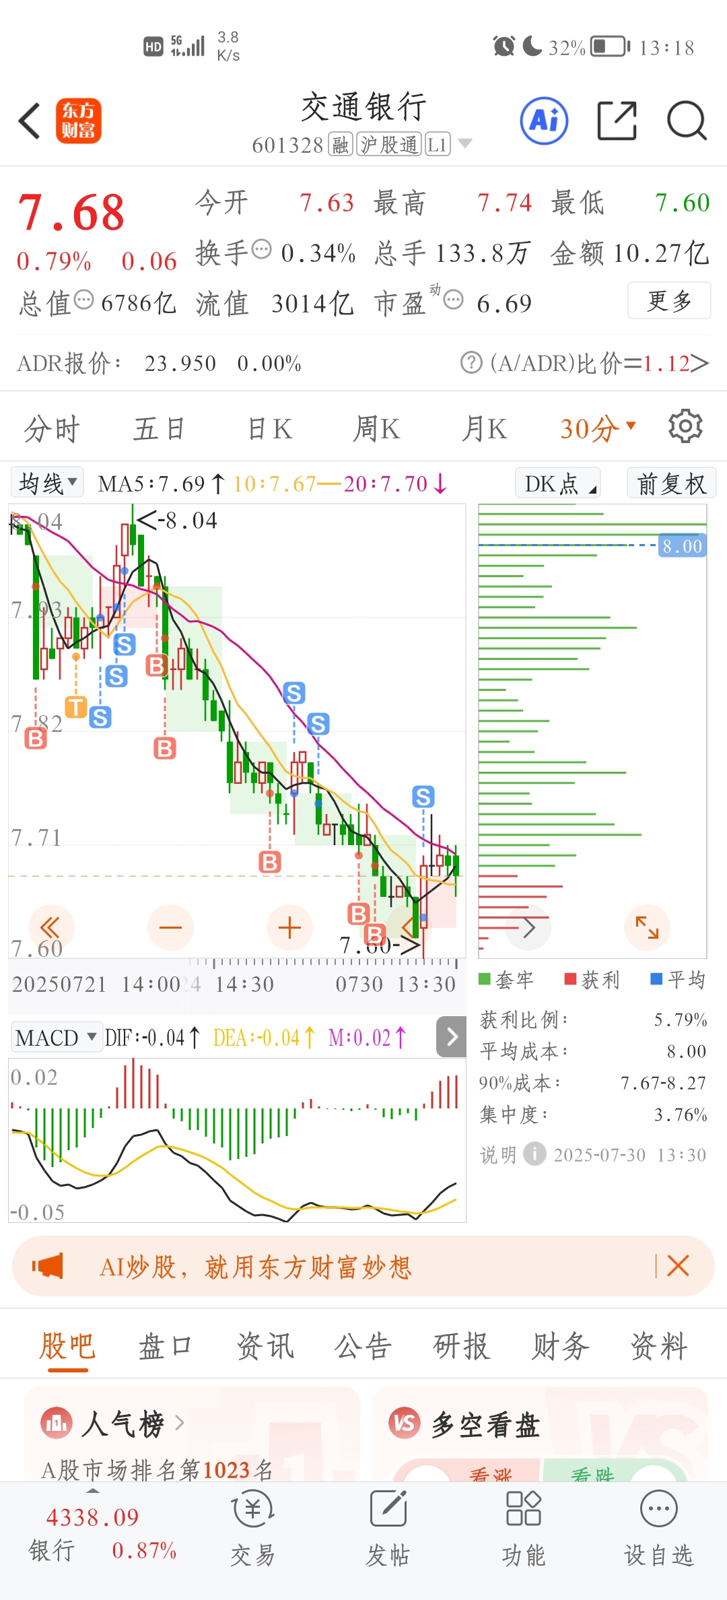Tap the gray arrow next to MACD
The width and height of the screenshot is (727, 1600).
coord(451,1036)
